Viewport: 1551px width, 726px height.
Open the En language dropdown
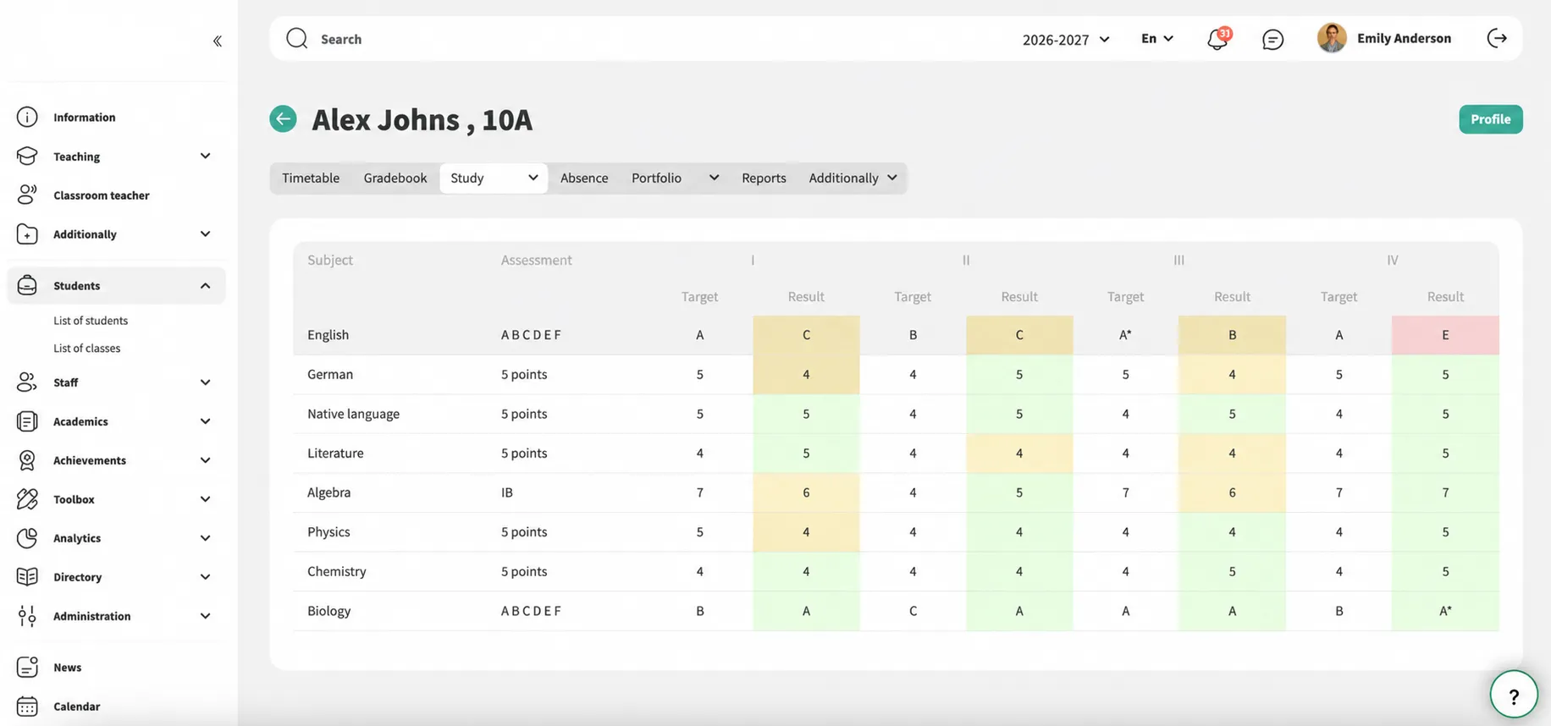[x=1156, y=38]
